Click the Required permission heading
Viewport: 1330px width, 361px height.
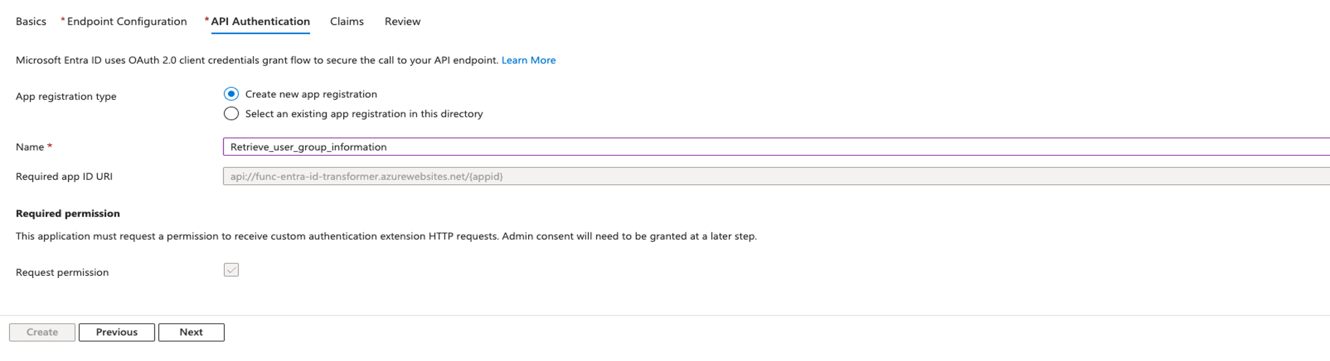point(68,213)
